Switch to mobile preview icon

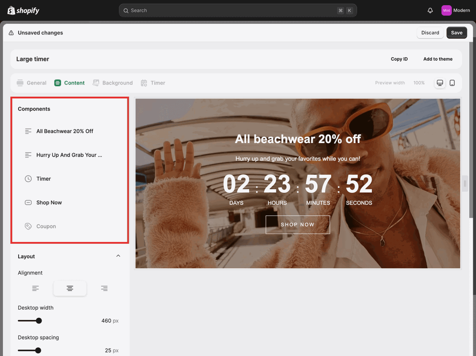(x=452, y=82)
